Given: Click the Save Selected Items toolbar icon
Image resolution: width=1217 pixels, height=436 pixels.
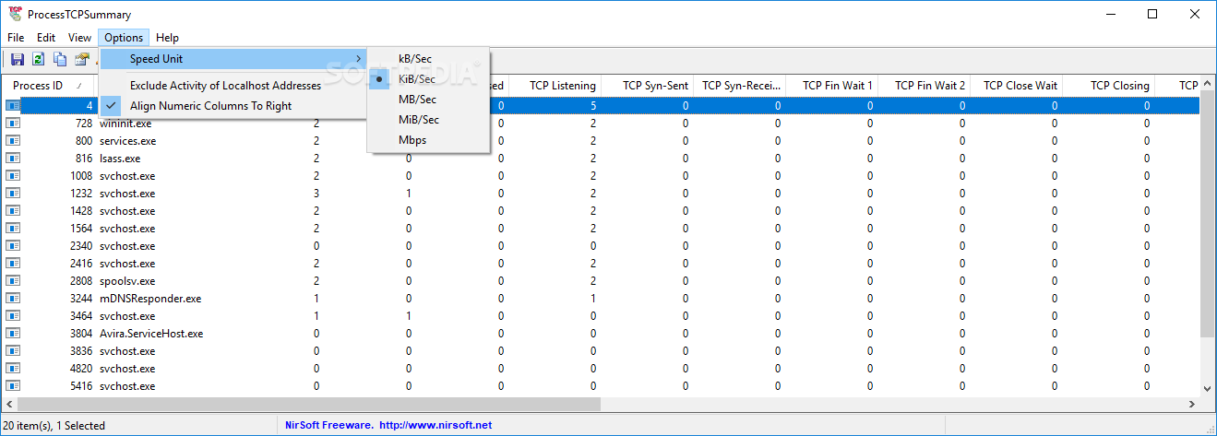Looking at the screenshot, I should (x=17, y=59).
